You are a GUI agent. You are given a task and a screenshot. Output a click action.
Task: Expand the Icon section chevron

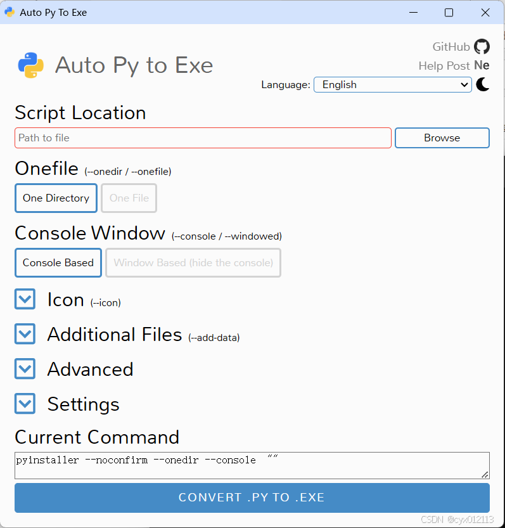(25, 299)
